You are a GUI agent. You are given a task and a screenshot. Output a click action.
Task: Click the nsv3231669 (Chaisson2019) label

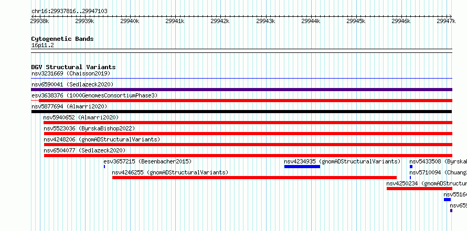71,73
